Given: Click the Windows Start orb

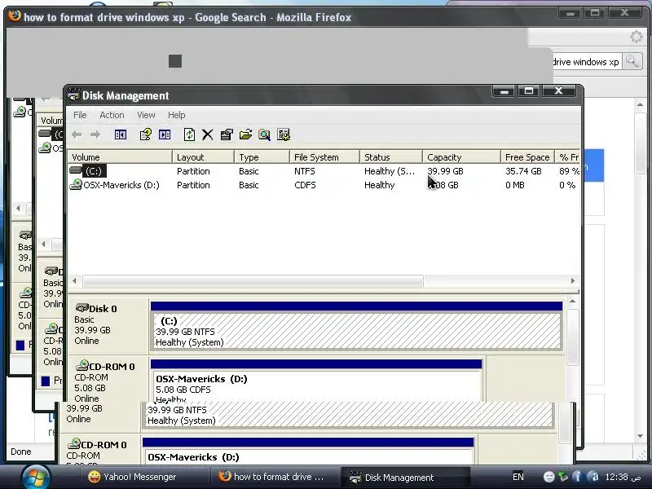Looking at the screenshot, I should click(x=36, y=477).
